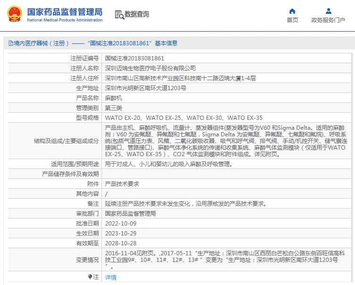Click the 备注 value about 延续注册
The height and width of the screenshot is (285, 355).
pos(186,204)
